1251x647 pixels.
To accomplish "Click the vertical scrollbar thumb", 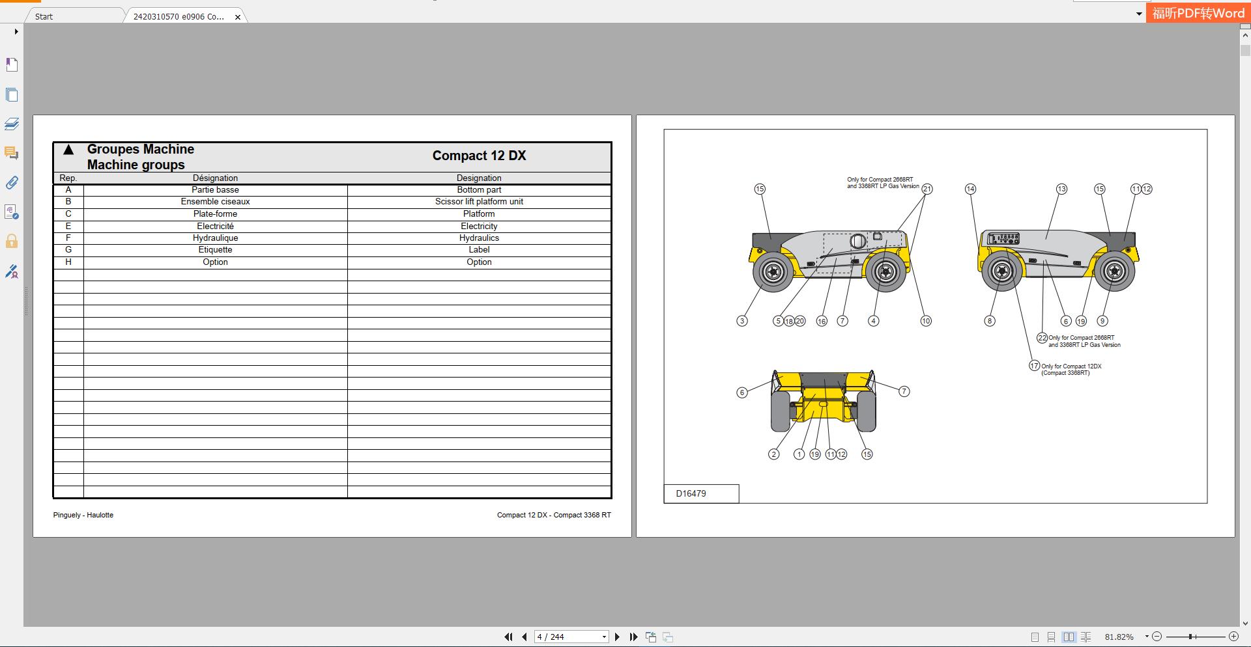I will 1245,51.
